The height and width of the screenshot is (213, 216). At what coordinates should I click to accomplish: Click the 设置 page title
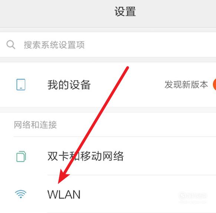tap(125, 12)
